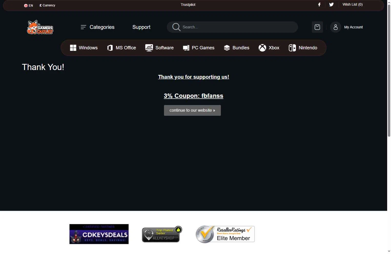The height and width of the screenshot is (254, 391).
Task: Click the 3% Coupon: fbfanss text
Action: point(193,96)
